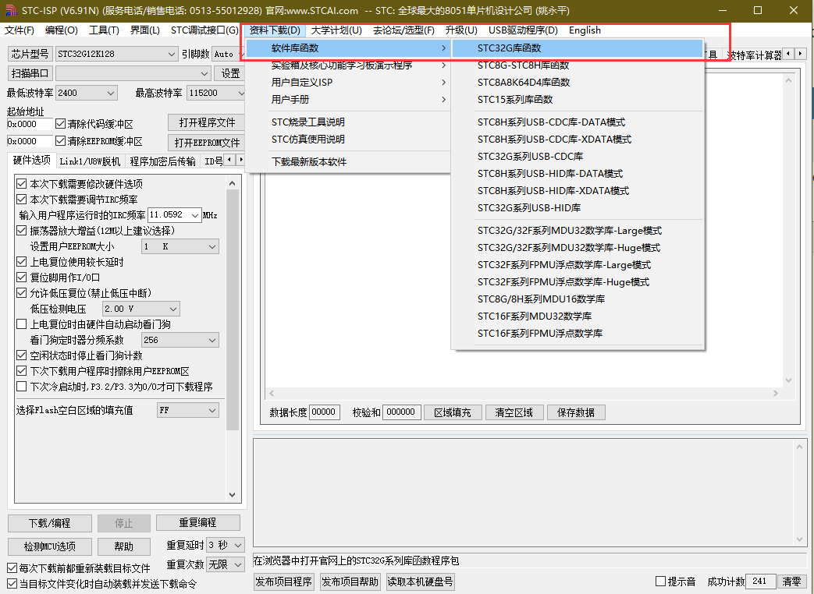814x594 pixels.
Task: Click the tab scroll left arrow near 波特率计算器
Action: pyautogui.click(x=789, y=53)
